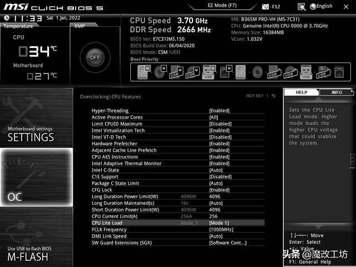Select the UEFI USB key boot icon
This screenshot has height=267, width=356.
click(209, 72)
